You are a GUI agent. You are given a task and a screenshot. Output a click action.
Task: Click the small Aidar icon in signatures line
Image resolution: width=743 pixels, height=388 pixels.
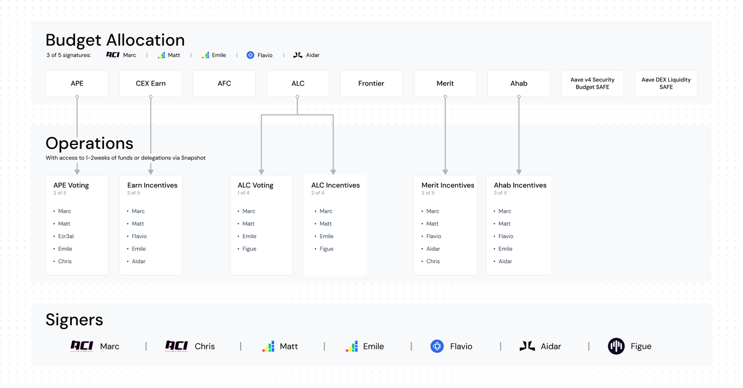point(298,55)
